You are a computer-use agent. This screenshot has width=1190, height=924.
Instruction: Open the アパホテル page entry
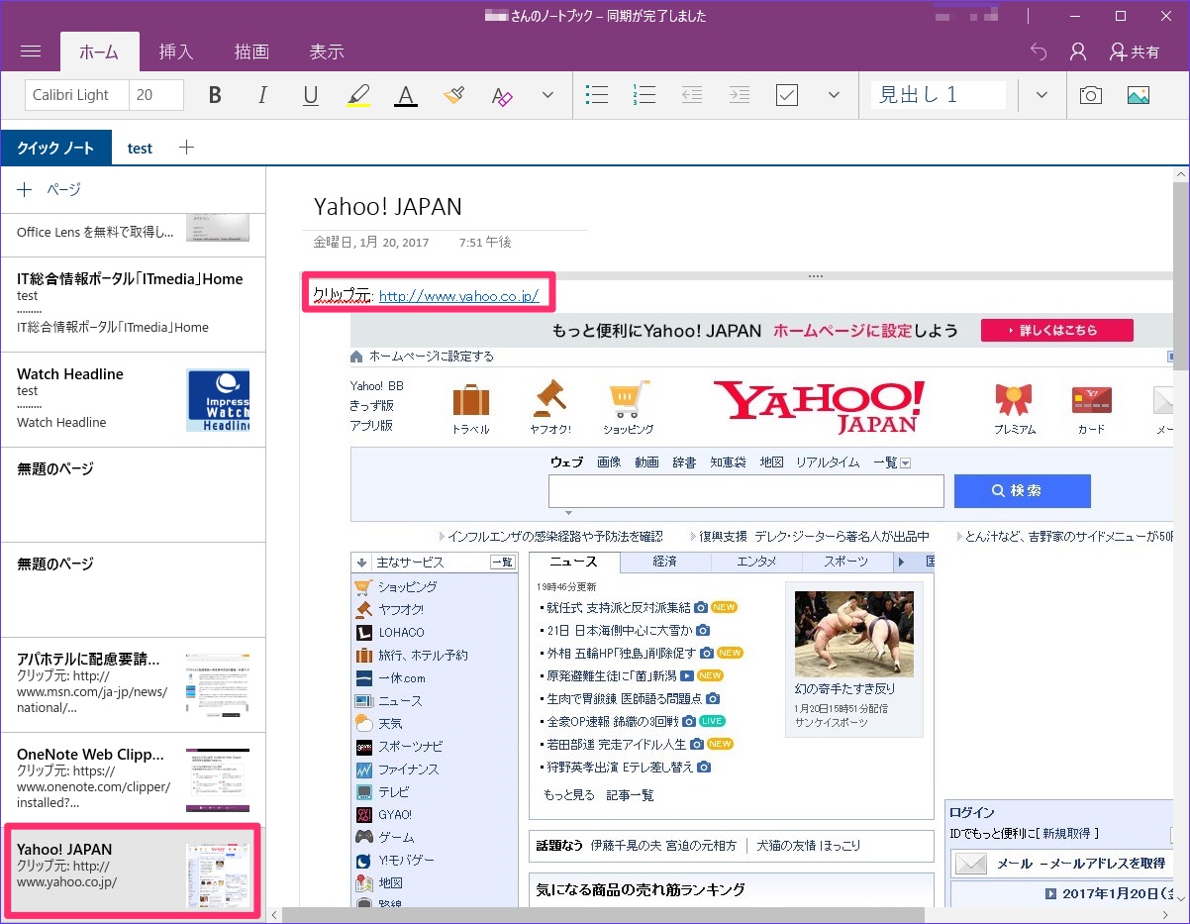point(133,684)
